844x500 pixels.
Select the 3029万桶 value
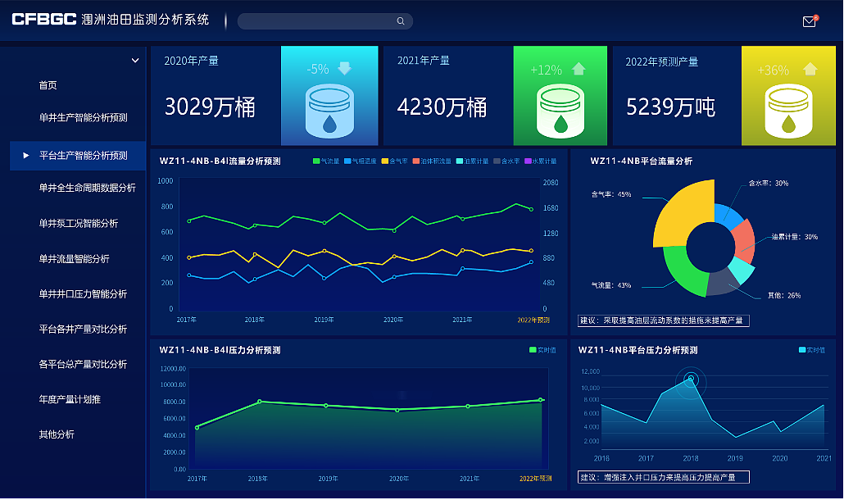pos(210,107)
